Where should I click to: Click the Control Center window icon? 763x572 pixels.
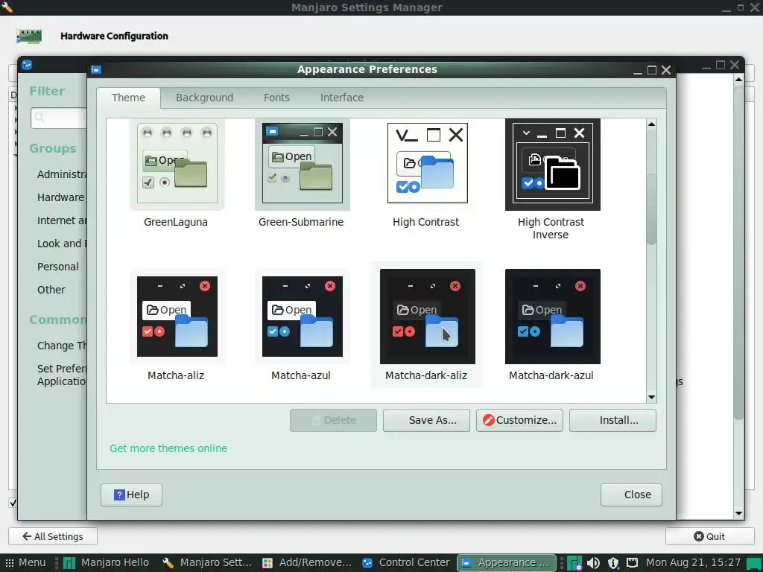click(x=27, y=65)
